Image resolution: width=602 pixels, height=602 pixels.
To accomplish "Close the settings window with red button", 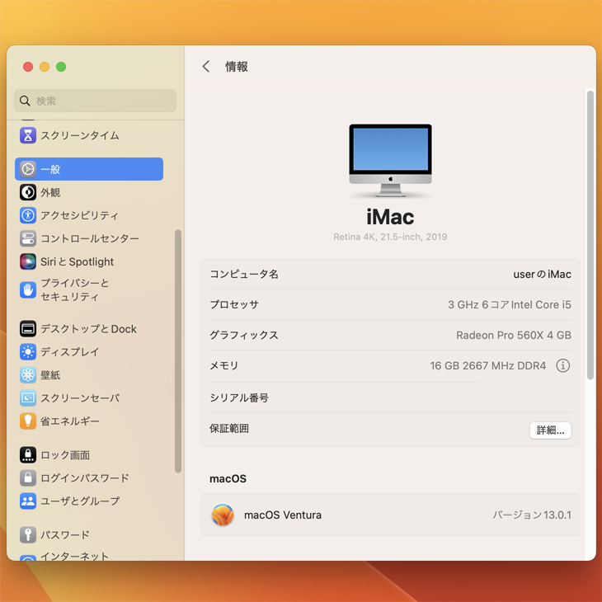I will (28, 67).
